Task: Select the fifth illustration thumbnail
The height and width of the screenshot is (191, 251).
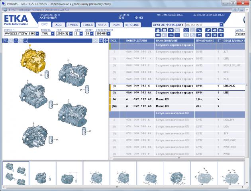Action: pyautogui.click(x=123, y=173)
